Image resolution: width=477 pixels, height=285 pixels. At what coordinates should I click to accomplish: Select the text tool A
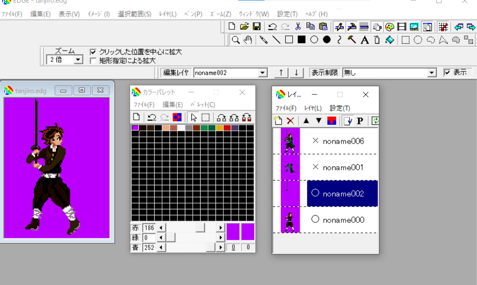364,40
